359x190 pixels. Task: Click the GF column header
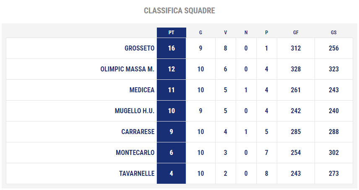pos(296,33)
